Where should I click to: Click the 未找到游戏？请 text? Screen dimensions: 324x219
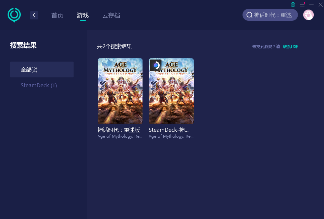click(266, 47)
